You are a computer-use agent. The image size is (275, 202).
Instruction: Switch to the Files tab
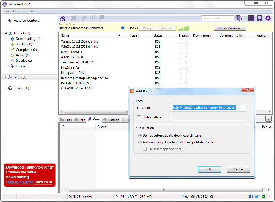(66, 120)
